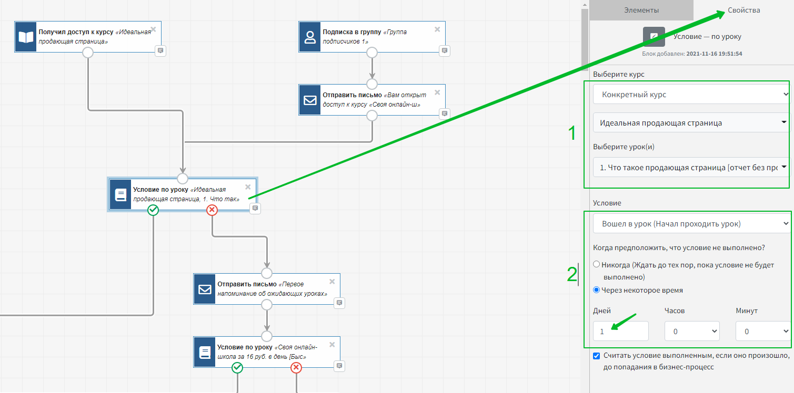Select 'Через некоторое время' radio option
Image resolution: width=794 pixels, height=393 pixels.
pos(596,289)
